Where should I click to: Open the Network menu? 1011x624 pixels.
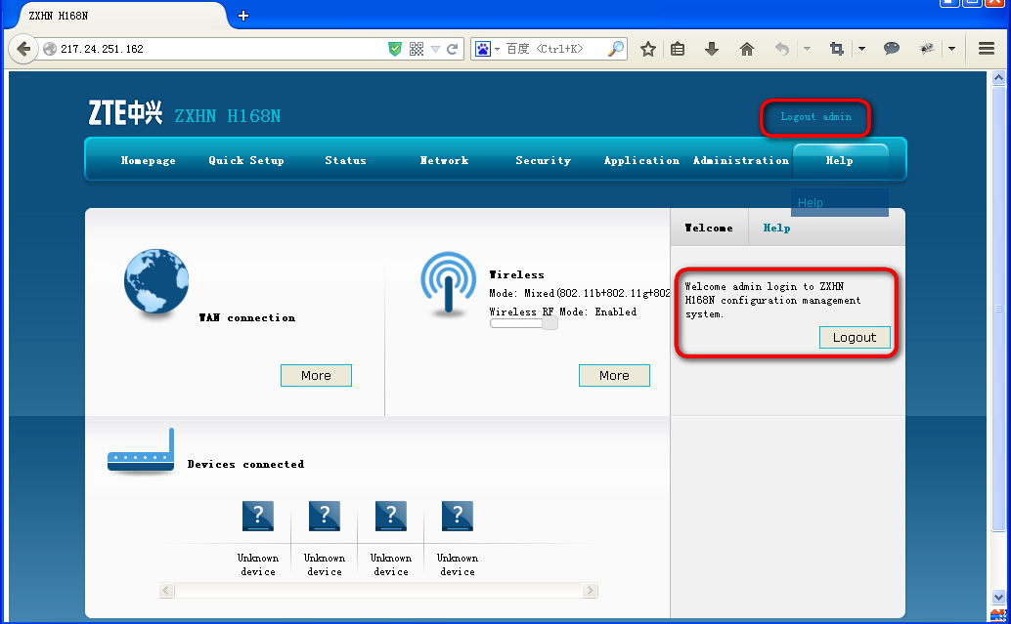444,160
